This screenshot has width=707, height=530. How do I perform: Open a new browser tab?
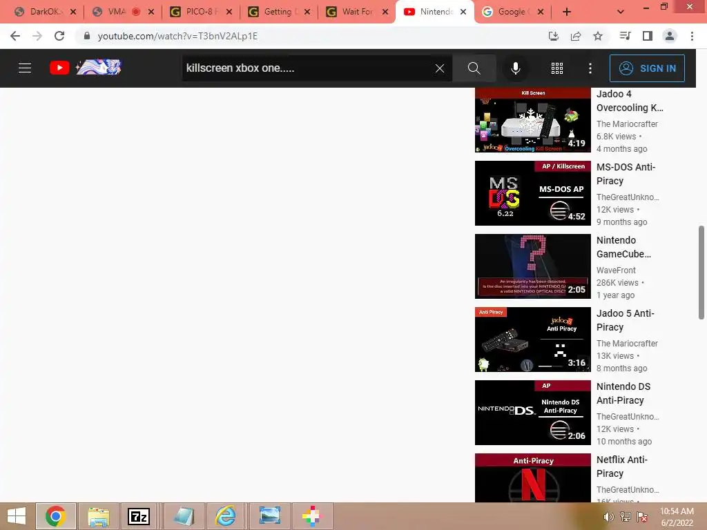[x=567, y=12]
